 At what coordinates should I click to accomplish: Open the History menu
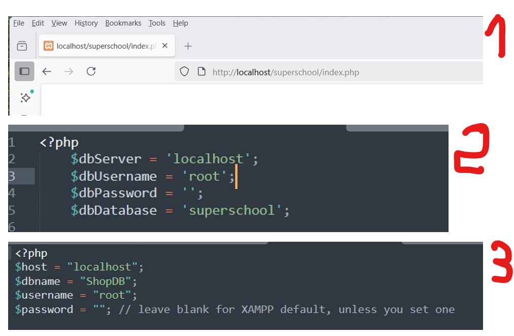pyautogui.click(x=86, y=23)
